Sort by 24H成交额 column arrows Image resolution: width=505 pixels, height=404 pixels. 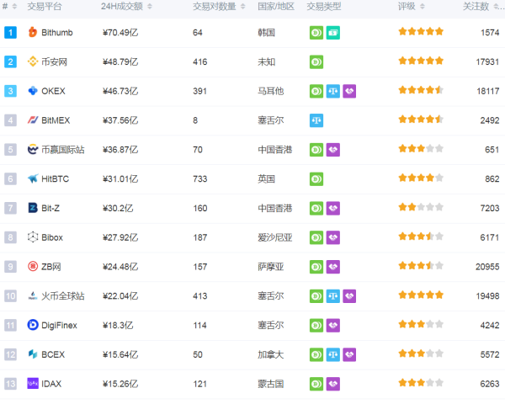click(x=150, y=6)
